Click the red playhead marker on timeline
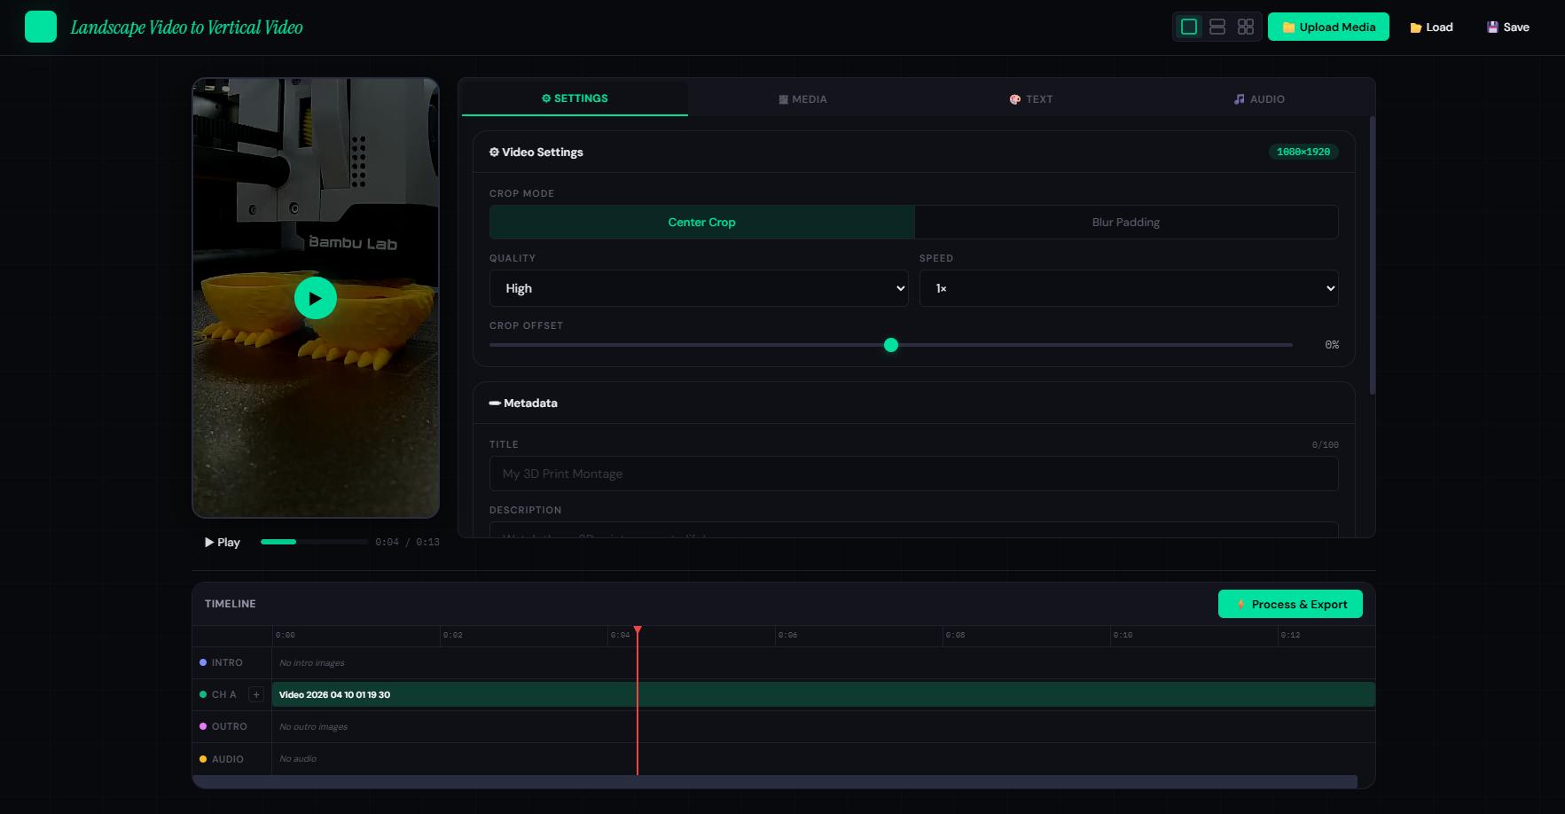The height and width of the screenshot is (814, 1565). click(638, 630)
